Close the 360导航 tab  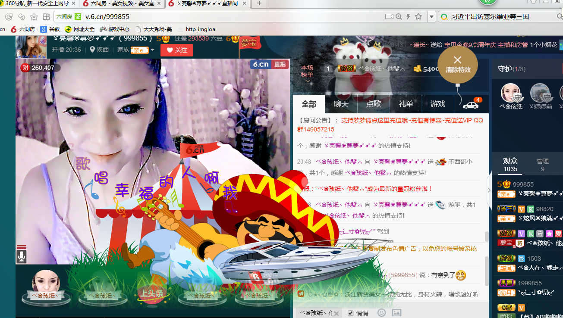click(73, 3)
